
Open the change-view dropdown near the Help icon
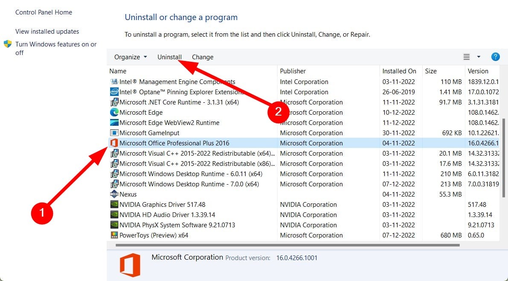point(479,56)
